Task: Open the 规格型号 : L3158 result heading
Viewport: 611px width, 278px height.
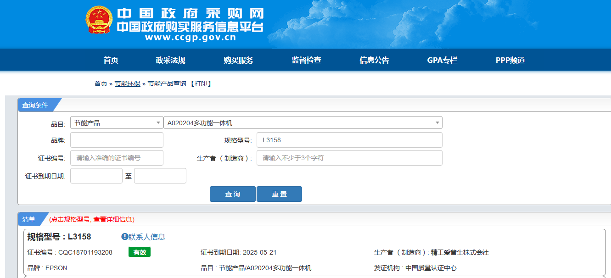Action: [x=59, y=237]
